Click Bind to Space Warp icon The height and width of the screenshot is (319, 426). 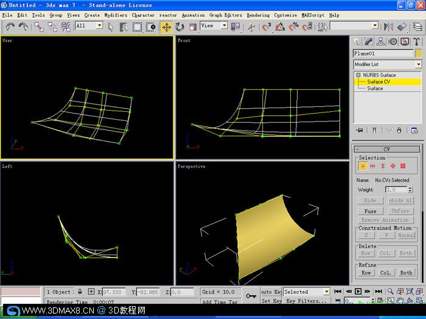tap(66, 27)
